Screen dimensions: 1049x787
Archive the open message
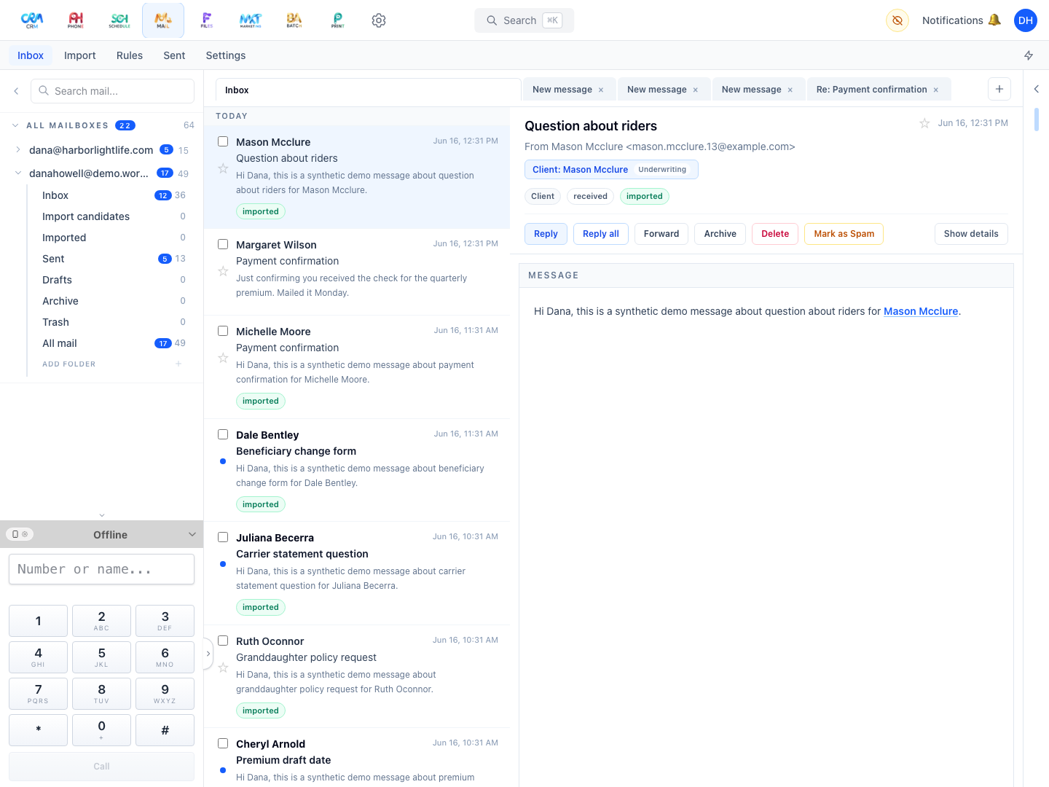pos(720,234)
